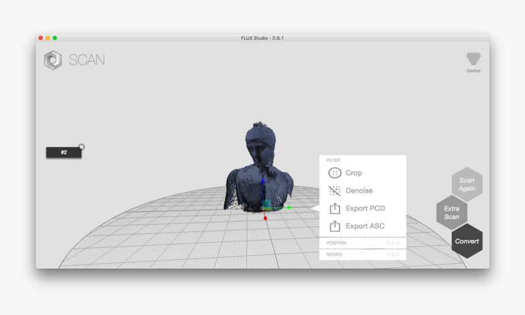Image resolution: width=525 pixels, height=315 pixels.
Task: Open the Device menu icon
Action: (x=473, y=59)
